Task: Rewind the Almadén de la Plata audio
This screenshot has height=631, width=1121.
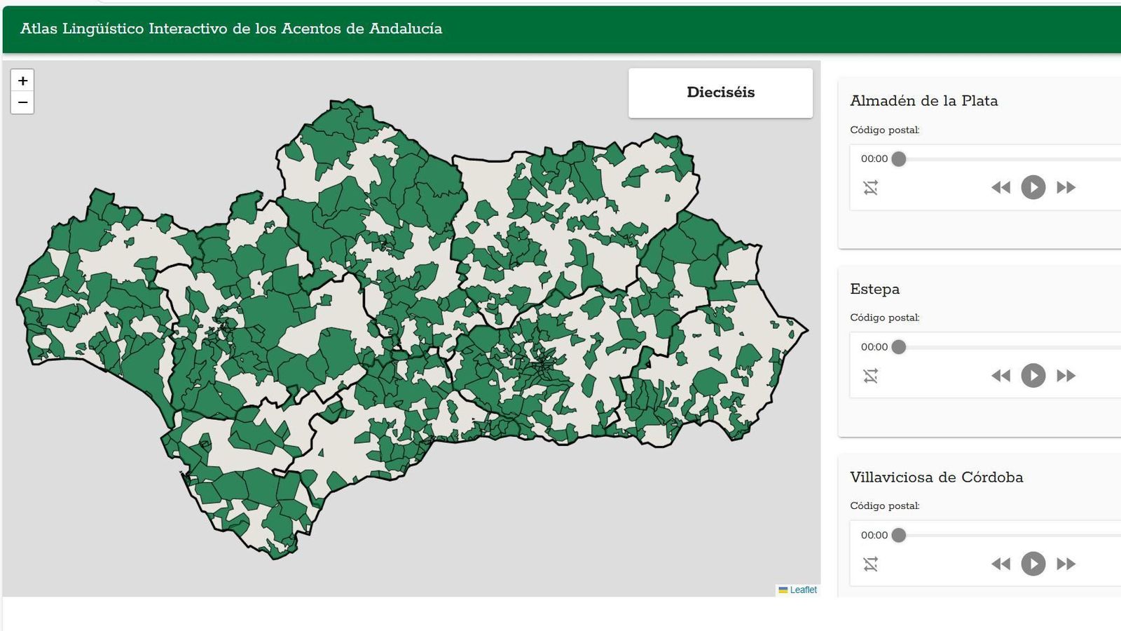Action: pyautogui.click(x=1000, y=187)
